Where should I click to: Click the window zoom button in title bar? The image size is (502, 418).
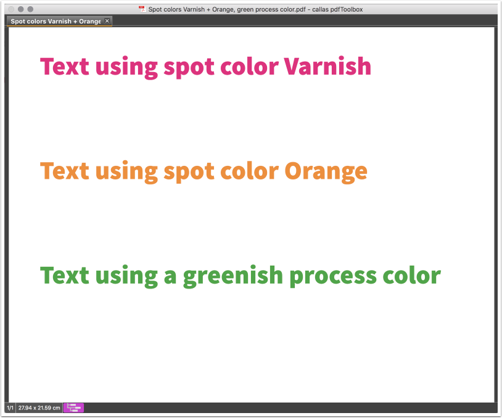30,9
